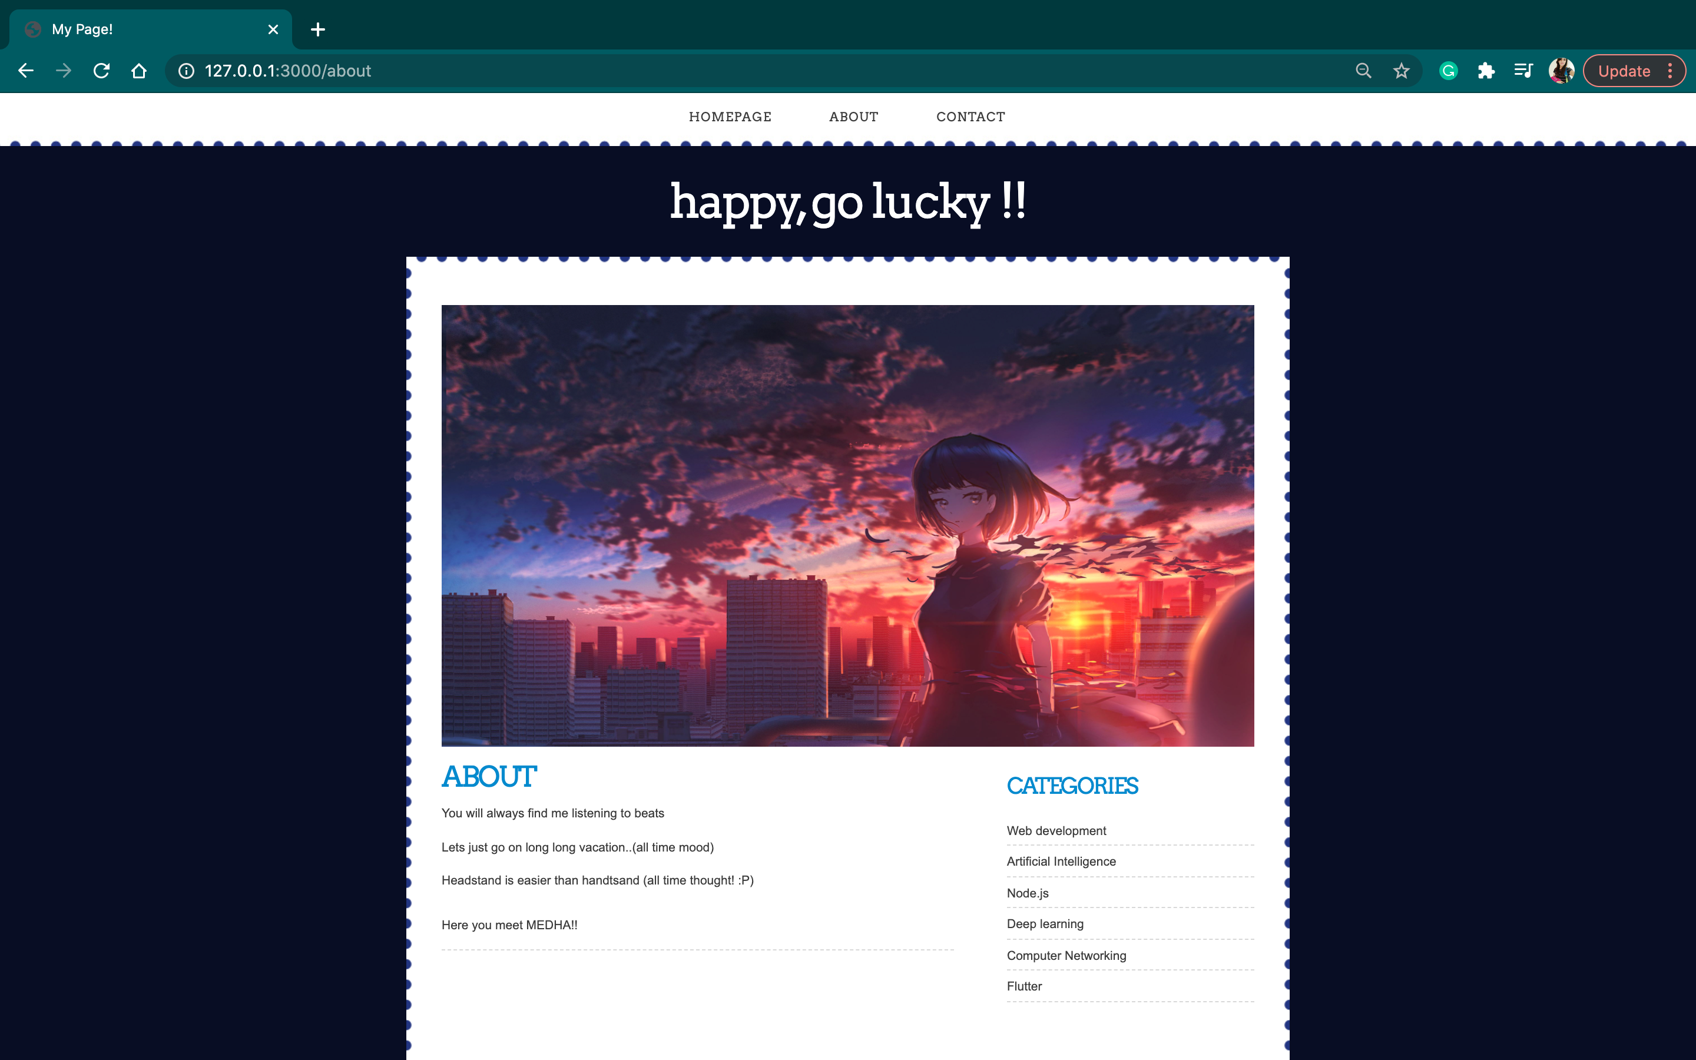Select the My Page! browser tab
1696x1060 pixels.
click(x=151, y=29)
